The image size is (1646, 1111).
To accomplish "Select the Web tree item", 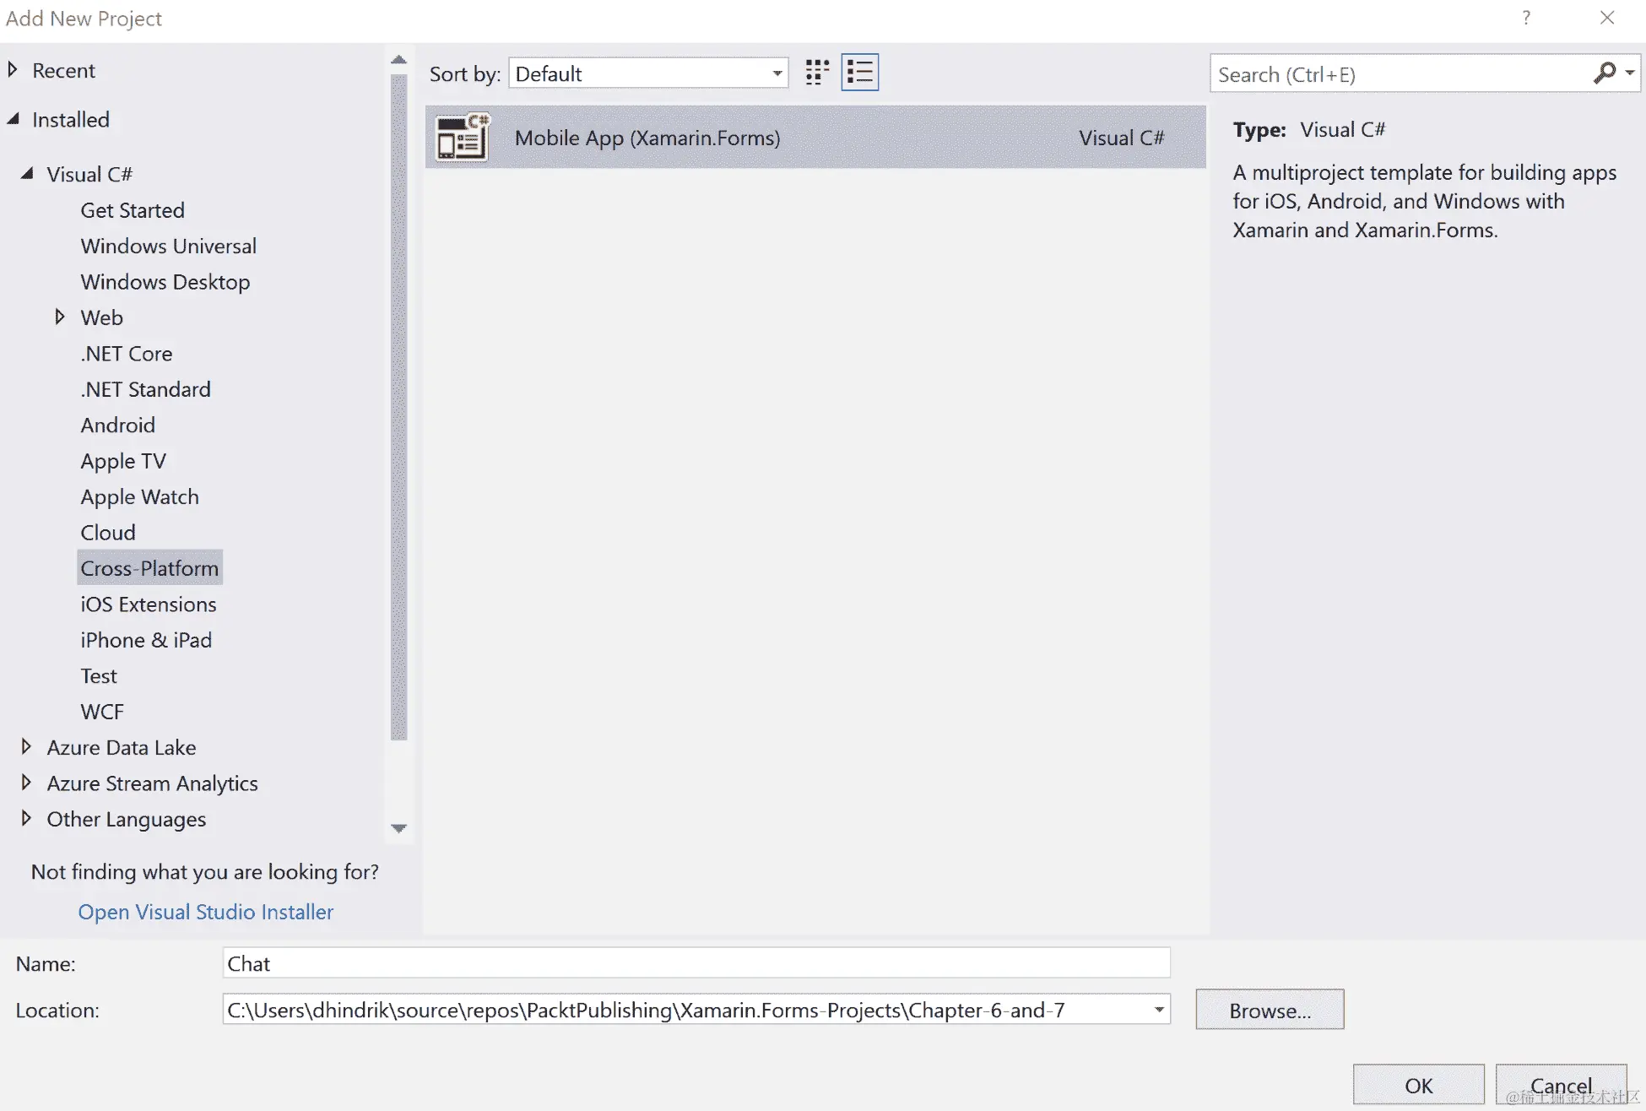I will 102,317.
